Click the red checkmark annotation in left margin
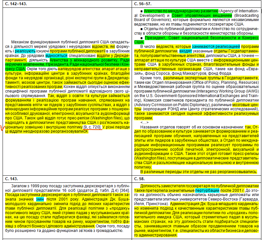Screen dimensions: 262x240 click(x=3, y=128)
